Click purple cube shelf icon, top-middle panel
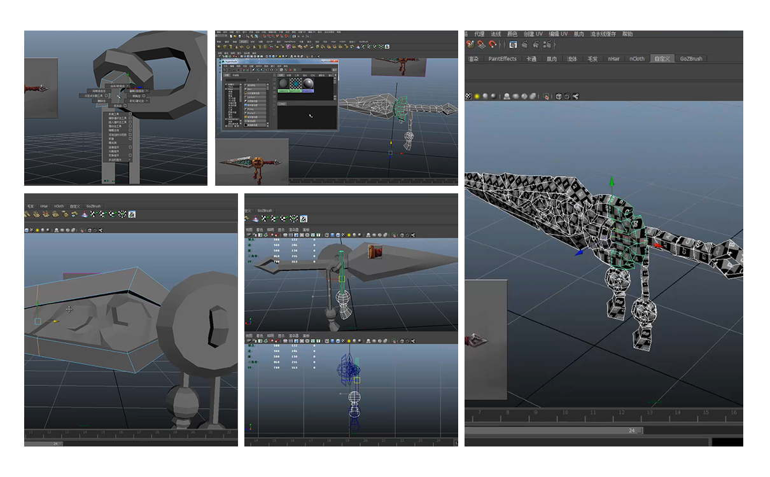The image size is (770, 477). point(289,46)
